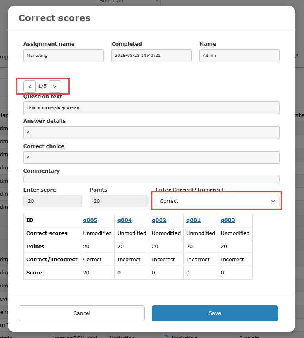
Task: Select the Correct choice field
Action: pos(151,157)
